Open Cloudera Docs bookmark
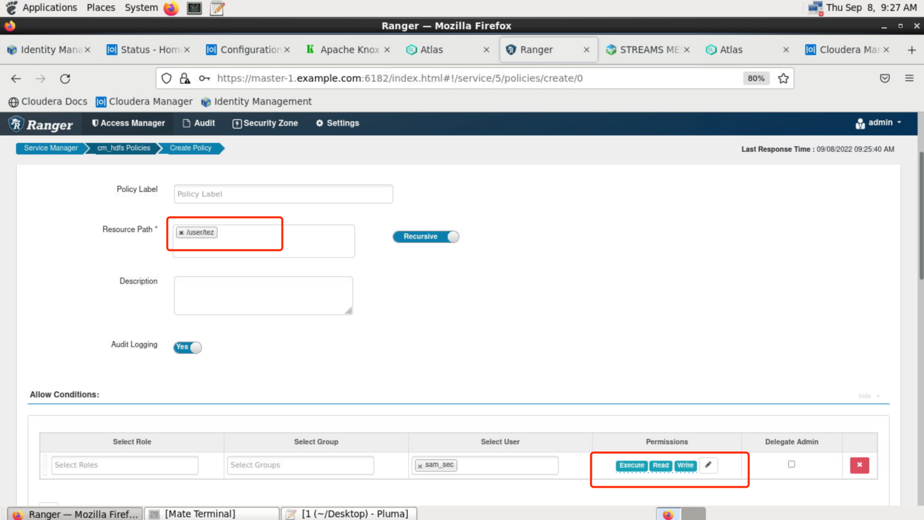The image size is (924, 520). 48,102
